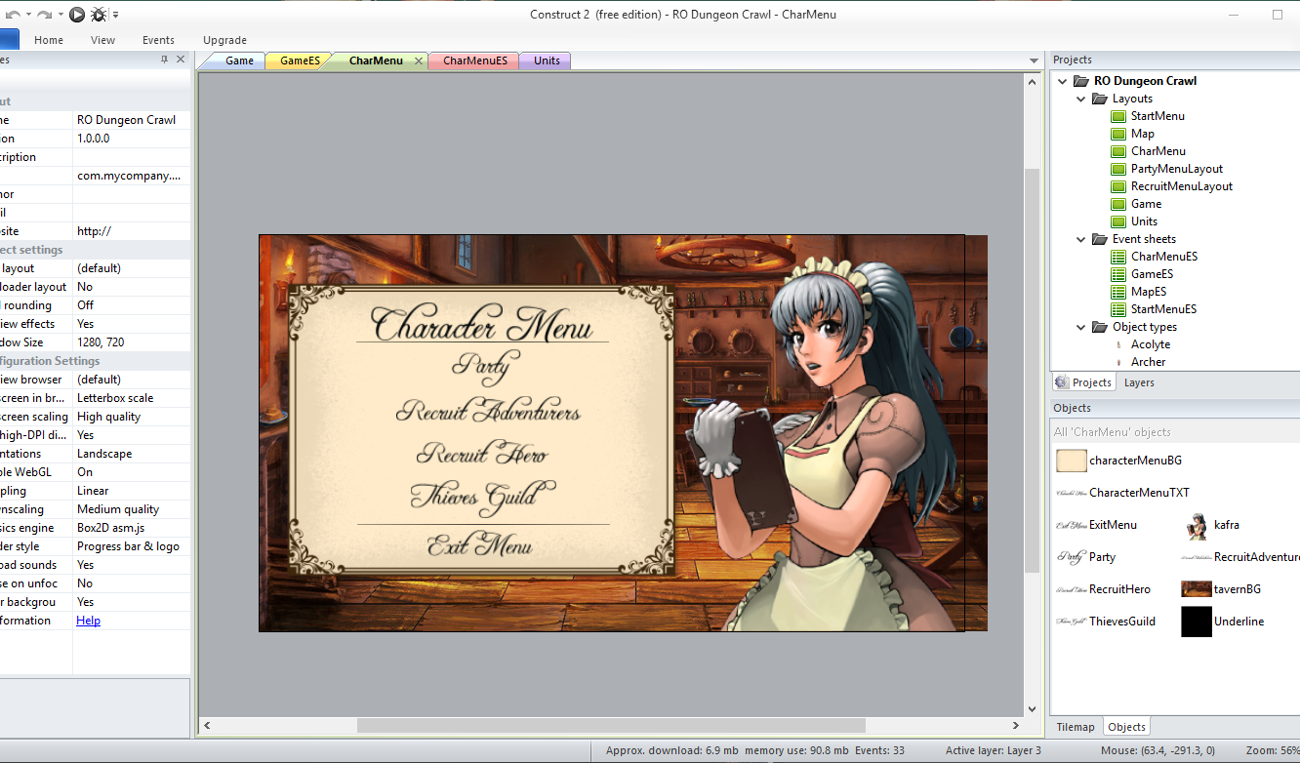Click the Object types folder icon

[x=1099, y=327]
